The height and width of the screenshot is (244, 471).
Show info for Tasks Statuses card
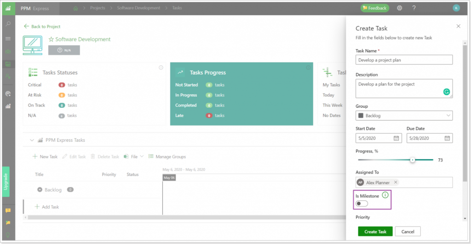pos(161,68)
